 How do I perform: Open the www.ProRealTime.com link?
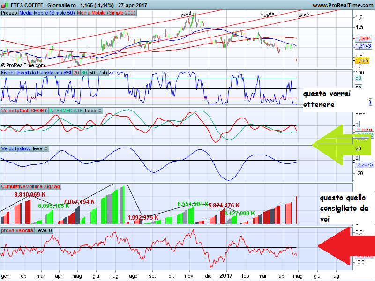coord(343,5)
